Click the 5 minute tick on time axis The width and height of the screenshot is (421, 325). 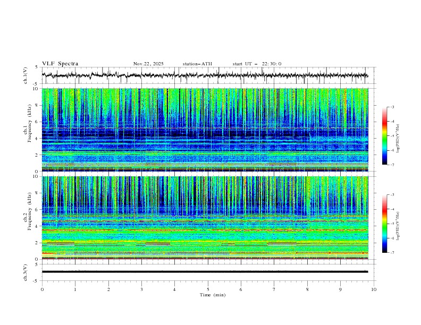click(x=208, y=289)
